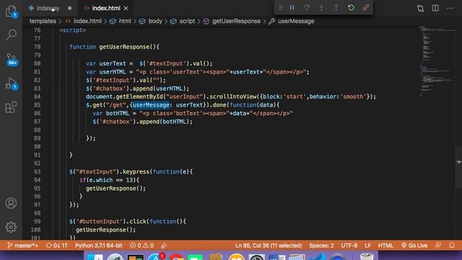Screen dimensions: 462x260
Task: Restart the debug session
Action: click(x=351, y=8)
